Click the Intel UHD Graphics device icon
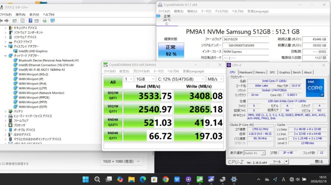Screen dimensions: 331x185 [15, 51]
